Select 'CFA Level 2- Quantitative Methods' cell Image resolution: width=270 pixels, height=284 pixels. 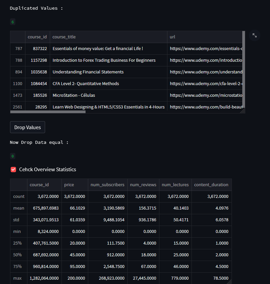coord(109,84)
